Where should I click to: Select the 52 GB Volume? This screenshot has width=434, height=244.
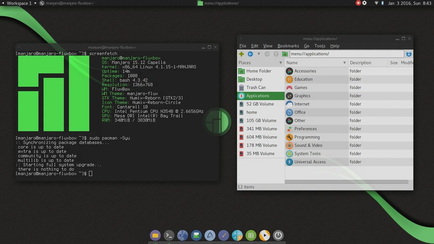click(261, 104)
